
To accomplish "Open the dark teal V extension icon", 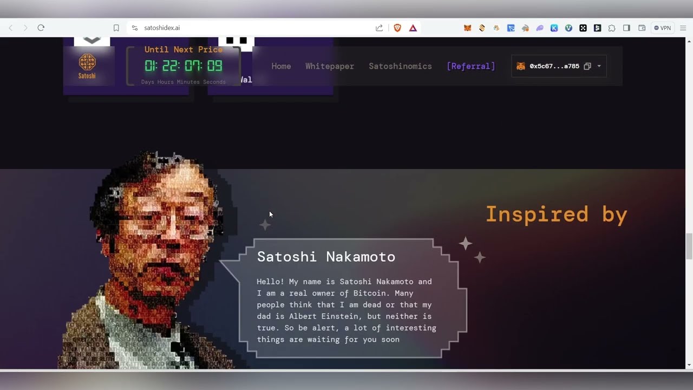I will click(x=568, y=28).
